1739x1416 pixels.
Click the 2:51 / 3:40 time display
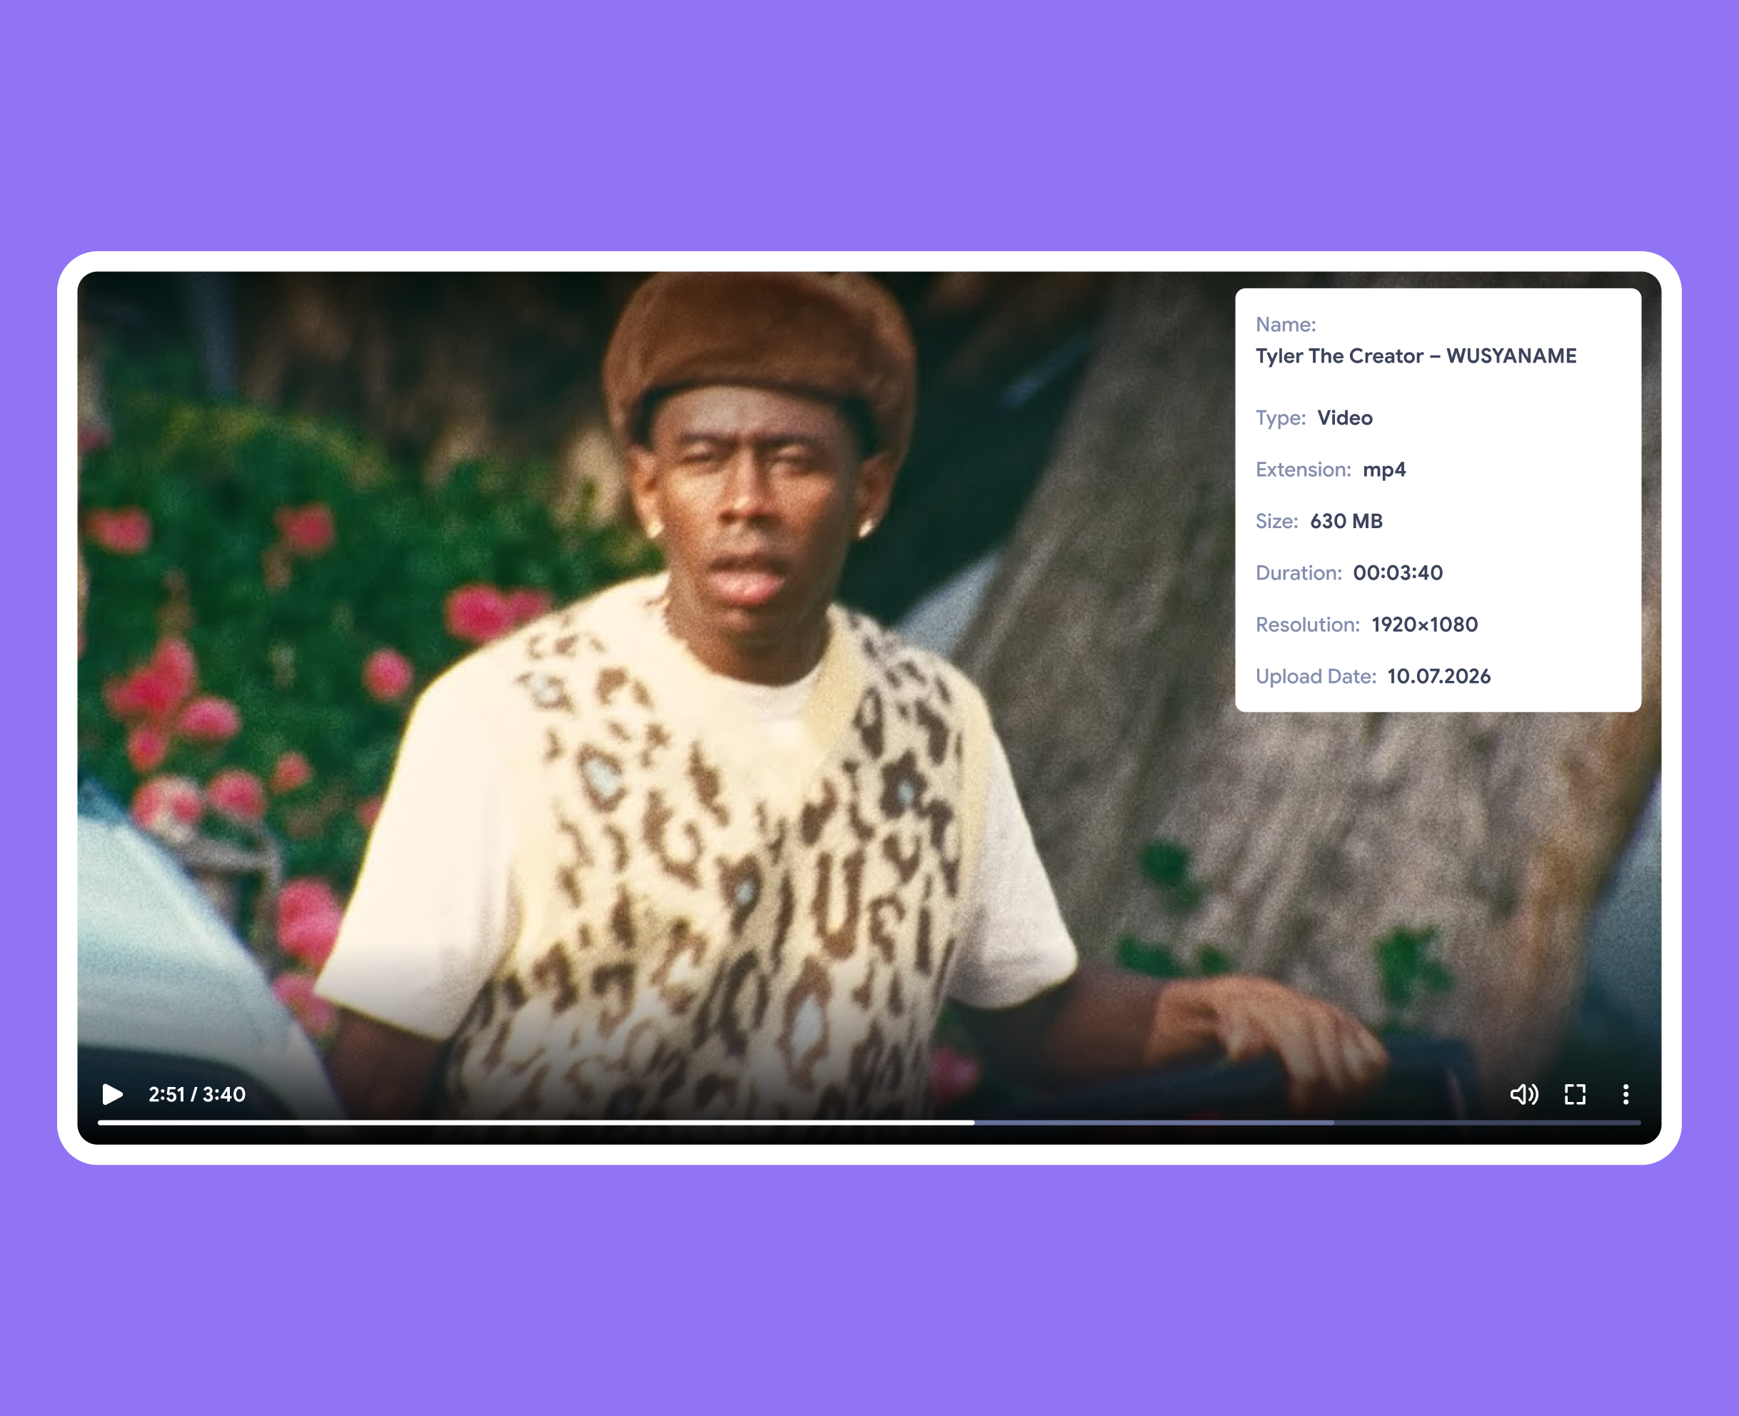point(196,1094)
